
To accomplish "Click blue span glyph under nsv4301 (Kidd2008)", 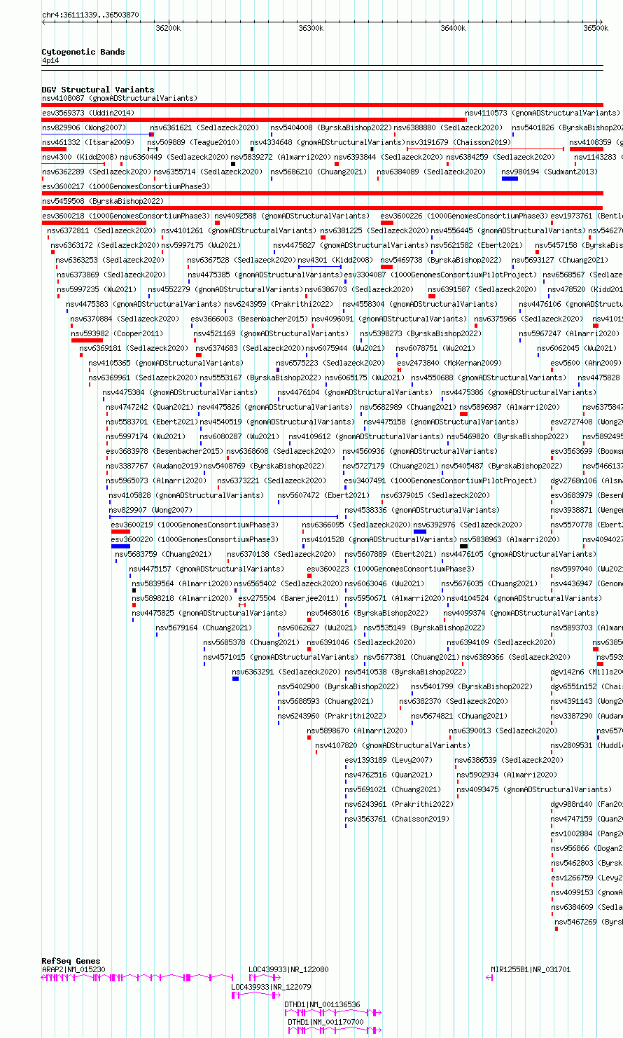I will pyautogui.click(x=320, y=267).
